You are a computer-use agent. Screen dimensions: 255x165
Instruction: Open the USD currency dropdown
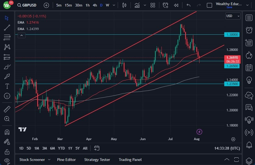click(x=233, y=16)
